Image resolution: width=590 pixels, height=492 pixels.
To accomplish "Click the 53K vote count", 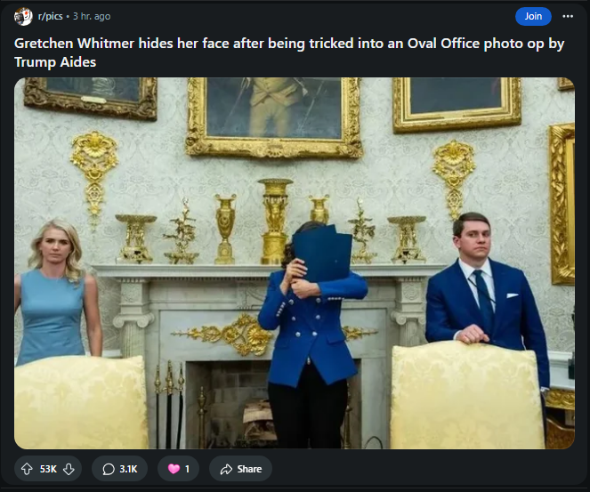I will pos(48,469).
